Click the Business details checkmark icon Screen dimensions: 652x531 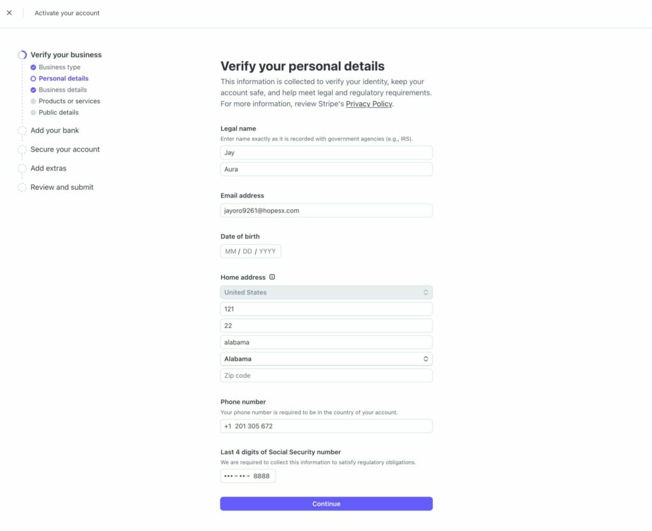coord(33,90)
